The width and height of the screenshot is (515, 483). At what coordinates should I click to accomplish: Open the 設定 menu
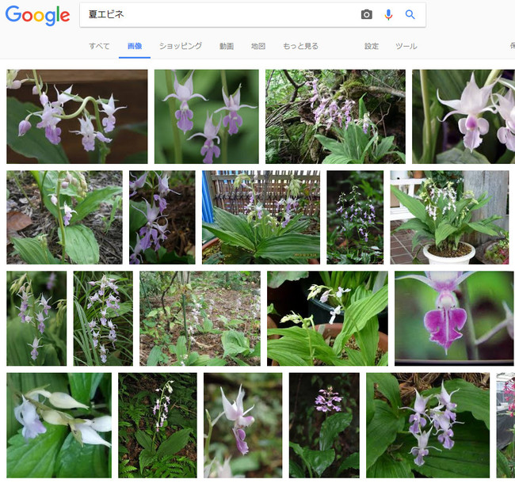tap(372, 46)
